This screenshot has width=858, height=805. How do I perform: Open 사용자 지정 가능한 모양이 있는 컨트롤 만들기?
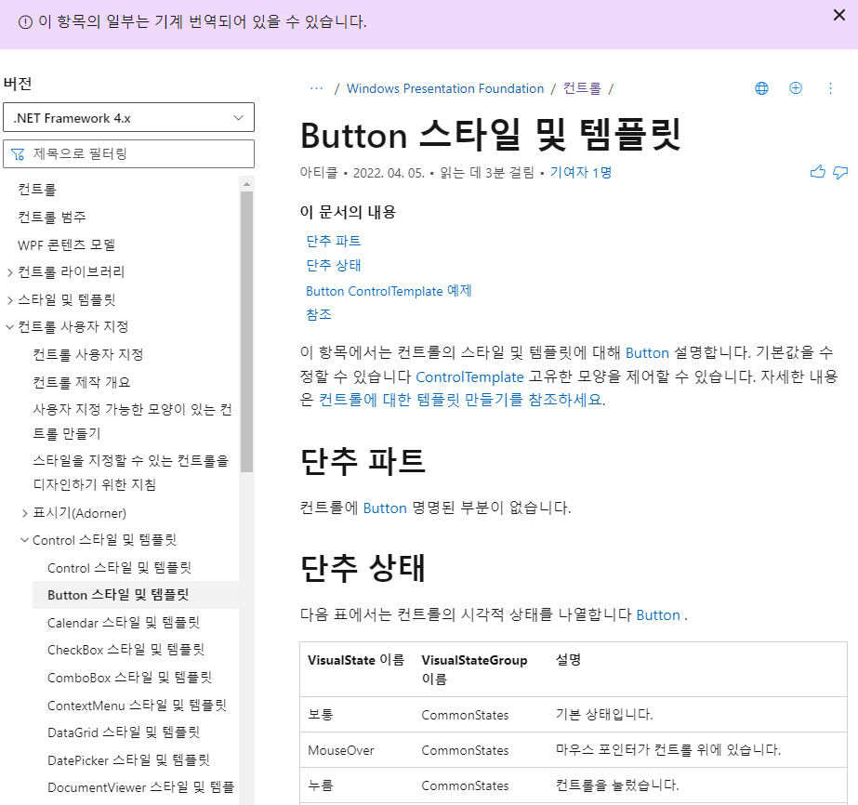132,421
